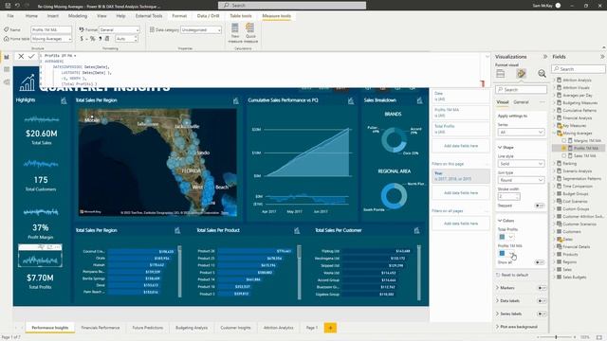The image size is (607, 341).
Task: Check the Sales 1M MA field checkbox
Action: point(564,155)
